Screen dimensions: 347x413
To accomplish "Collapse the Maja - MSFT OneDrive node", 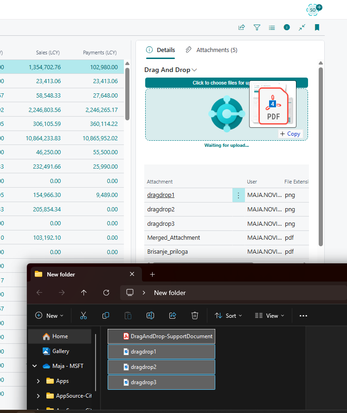I will [34, 366].
